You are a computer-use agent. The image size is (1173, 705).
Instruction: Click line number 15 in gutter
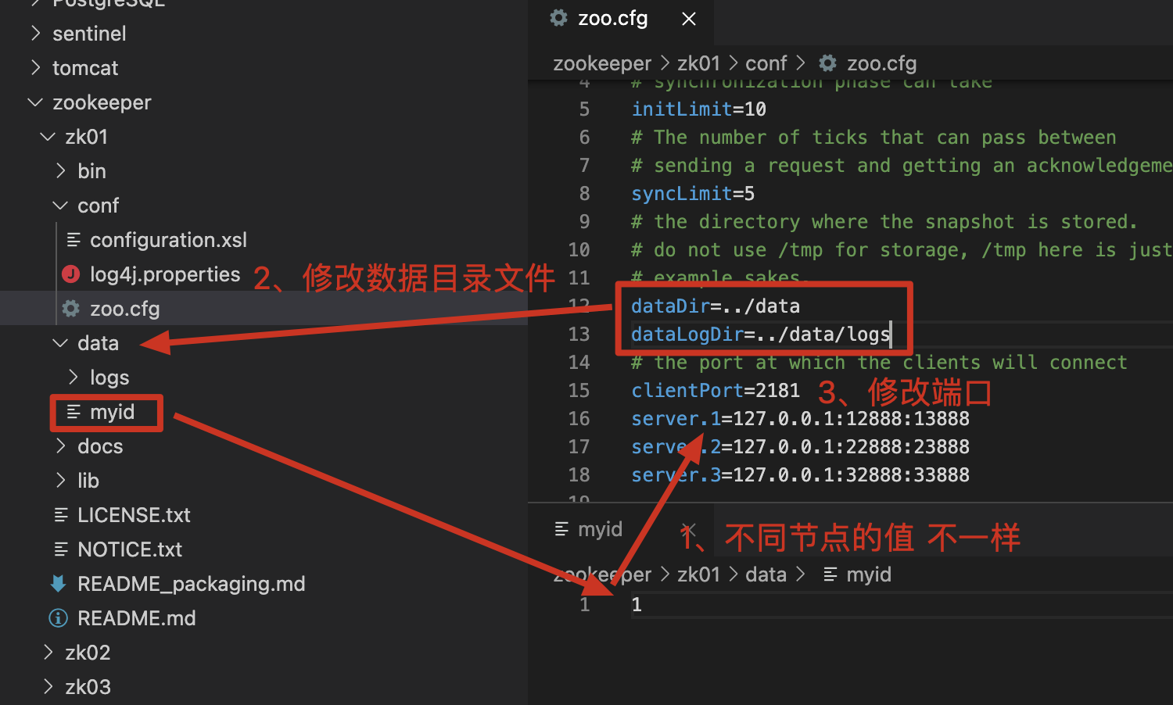coord(579,390)
